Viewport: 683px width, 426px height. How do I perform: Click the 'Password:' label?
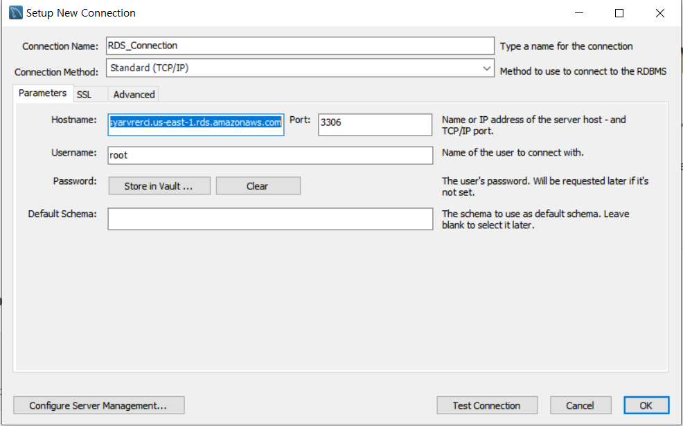coord(75,180)
